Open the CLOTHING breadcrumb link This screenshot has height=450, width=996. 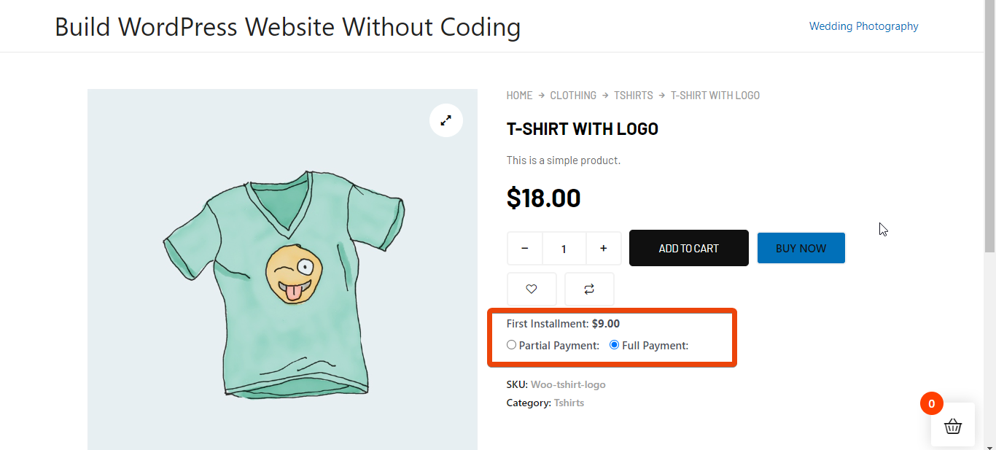coord(573,96)
